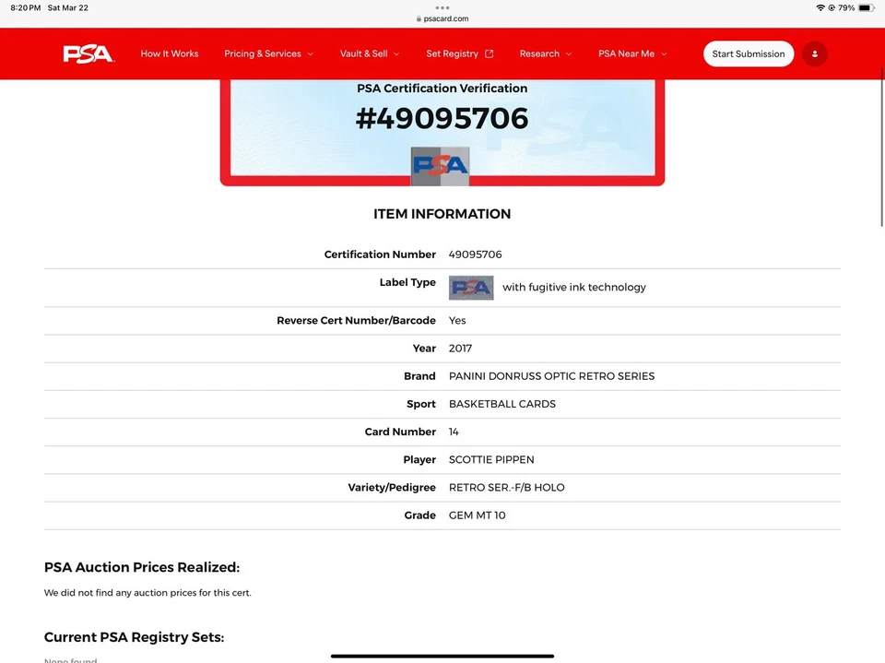Viewport: 885px width, 663px height.
Task: Click 'ITEM INFORMATION' heading
Action: (442, 214)
